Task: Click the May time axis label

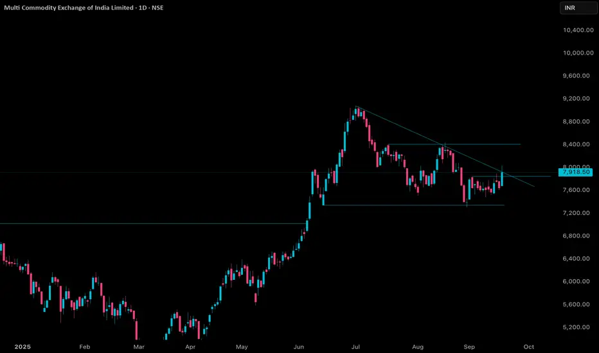Action: (242, 347)
